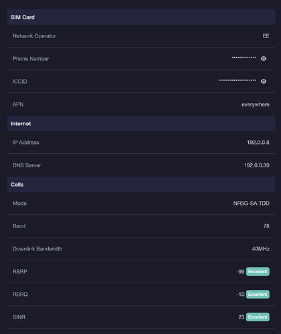Click the RSRP label

[19, 272]
